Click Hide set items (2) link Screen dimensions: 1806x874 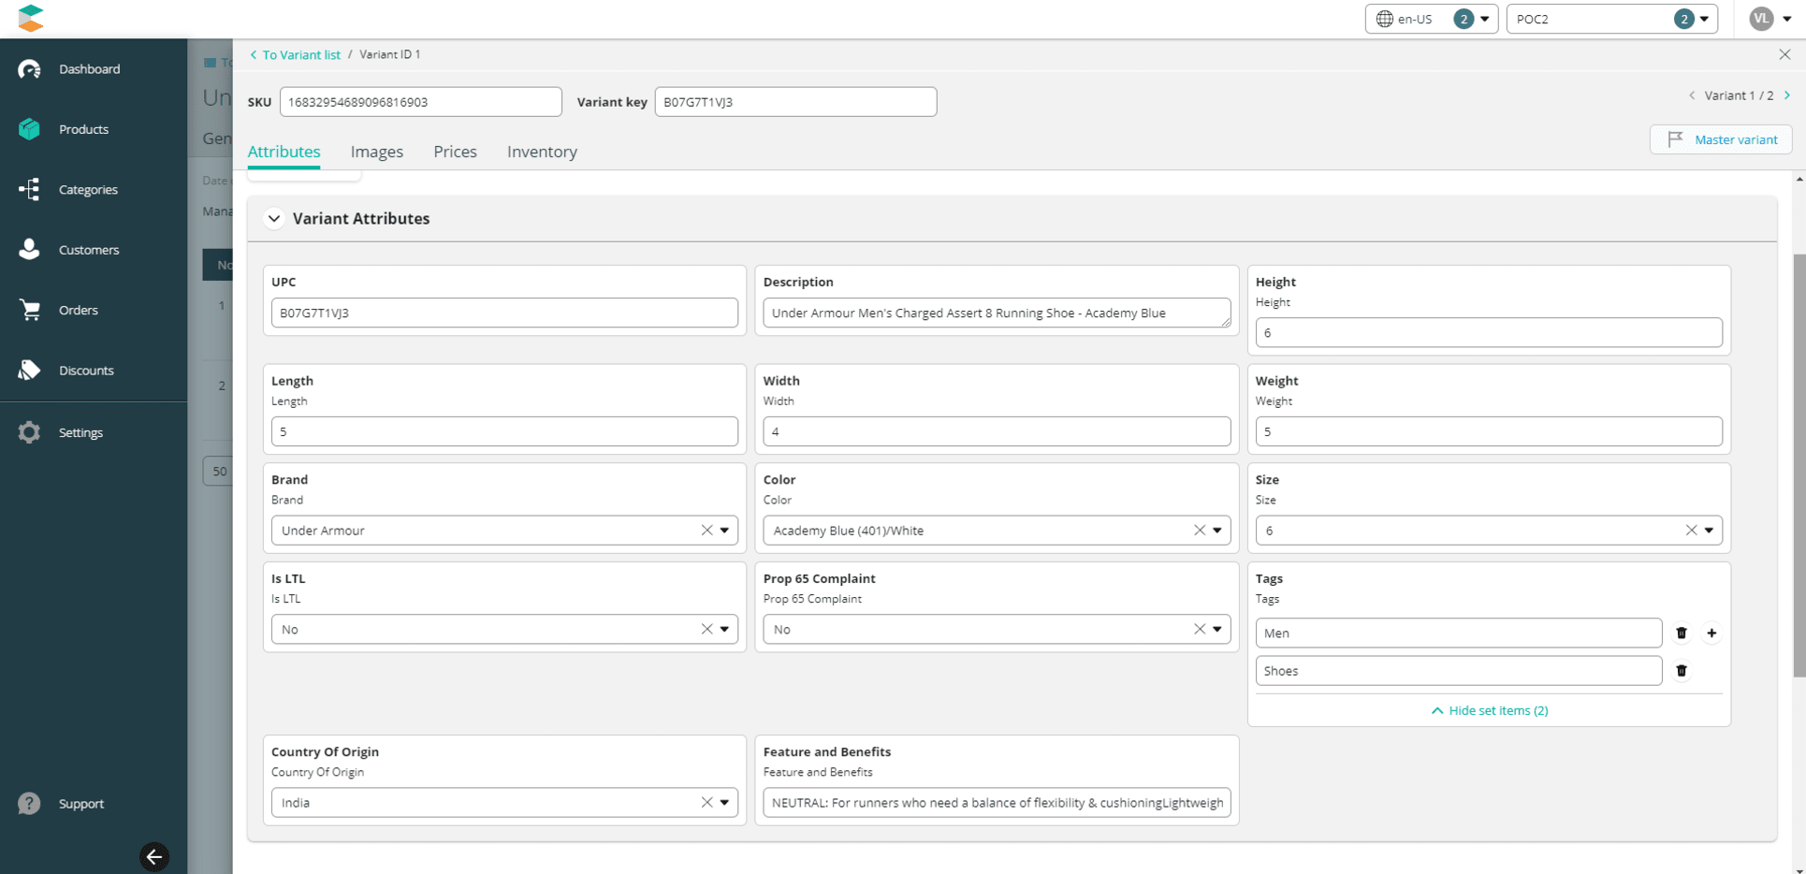[x=1489, y=711]
